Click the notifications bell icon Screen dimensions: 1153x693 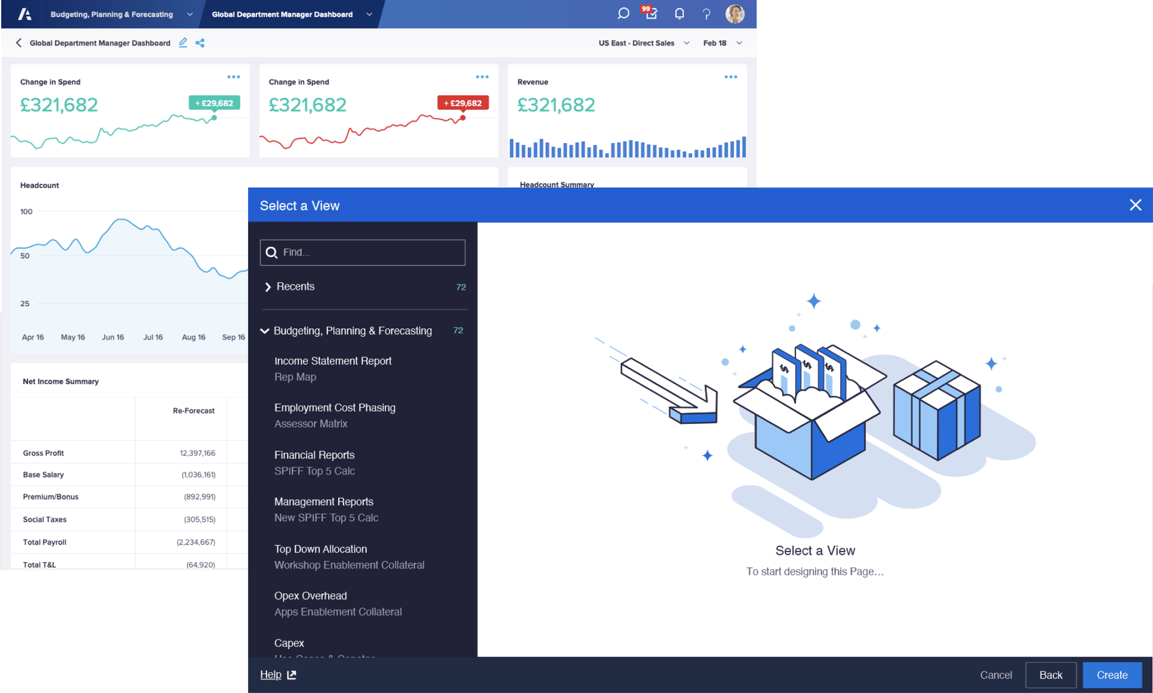pyautogui.click(x=679, y=14)
